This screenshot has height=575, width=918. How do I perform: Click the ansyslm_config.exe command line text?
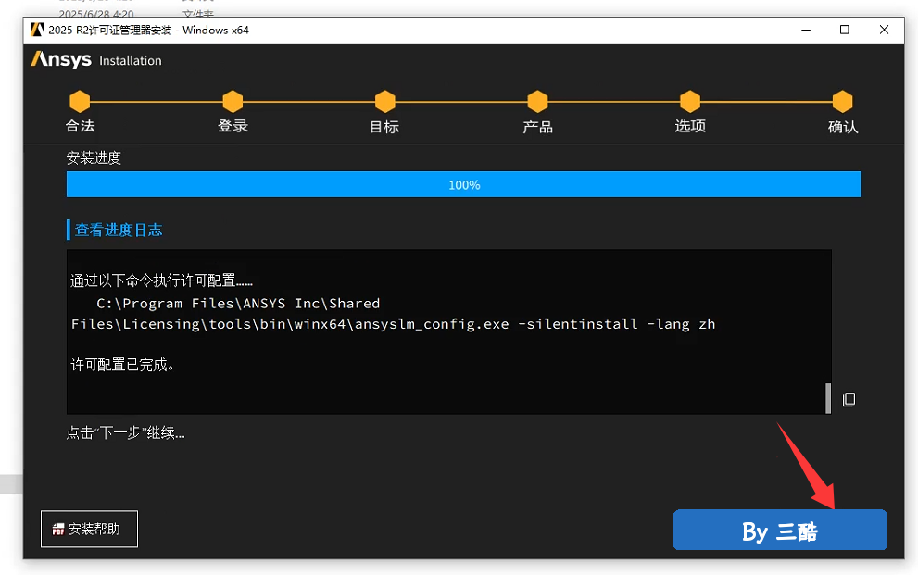coord(393,324)
